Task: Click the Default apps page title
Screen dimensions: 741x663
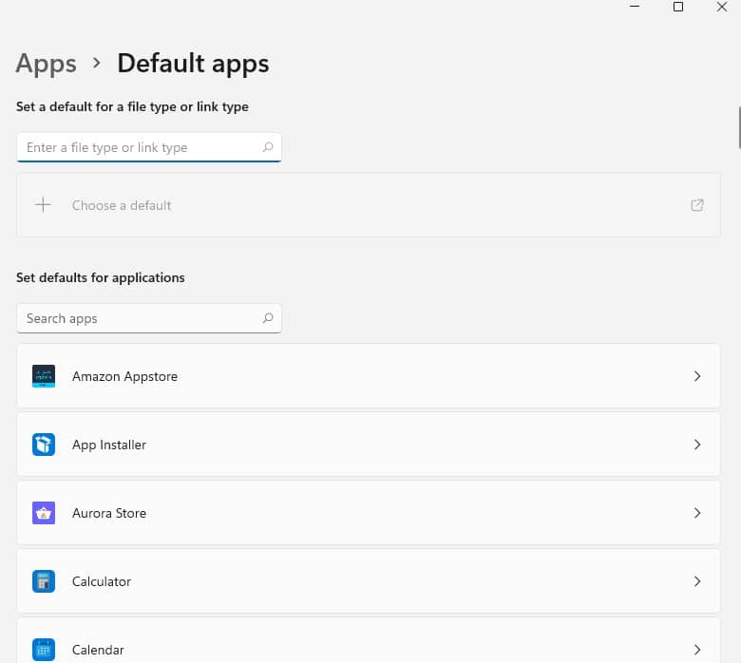Action: pyautogui.click(x=193, y=64)
